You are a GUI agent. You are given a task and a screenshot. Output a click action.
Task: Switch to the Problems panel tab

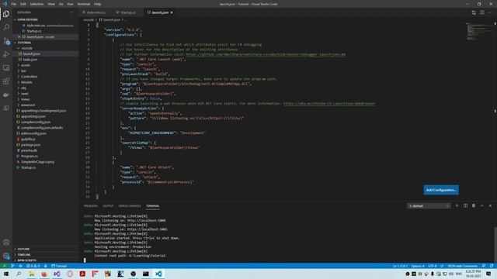pos(91,206)
